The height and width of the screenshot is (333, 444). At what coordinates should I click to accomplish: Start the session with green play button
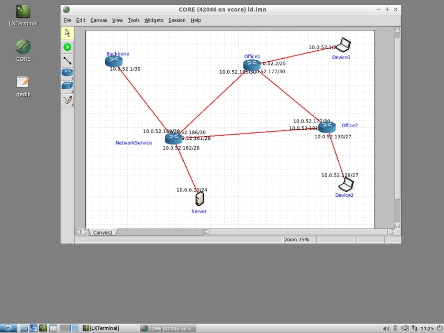[68, 47]
